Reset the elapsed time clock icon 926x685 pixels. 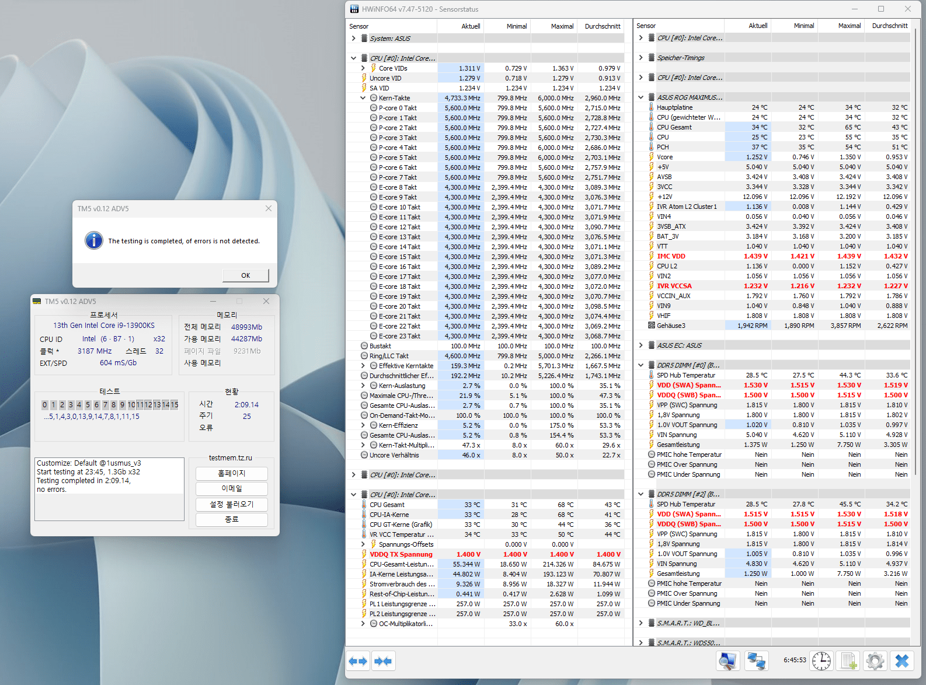821,661
